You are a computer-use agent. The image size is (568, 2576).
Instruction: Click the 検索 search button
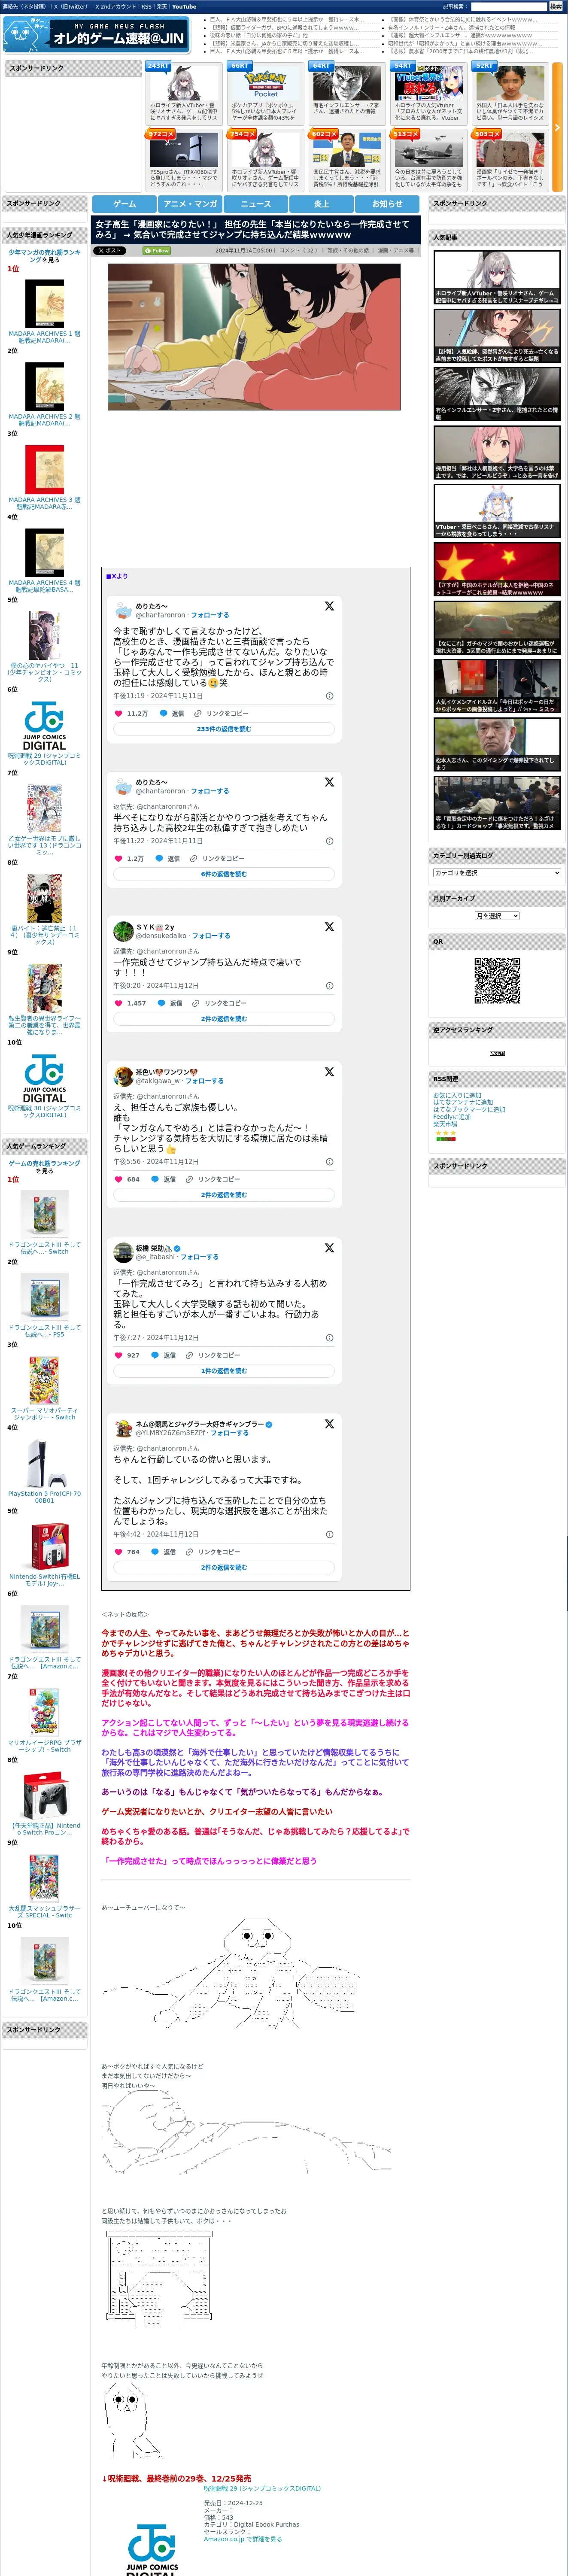(555, 6)
